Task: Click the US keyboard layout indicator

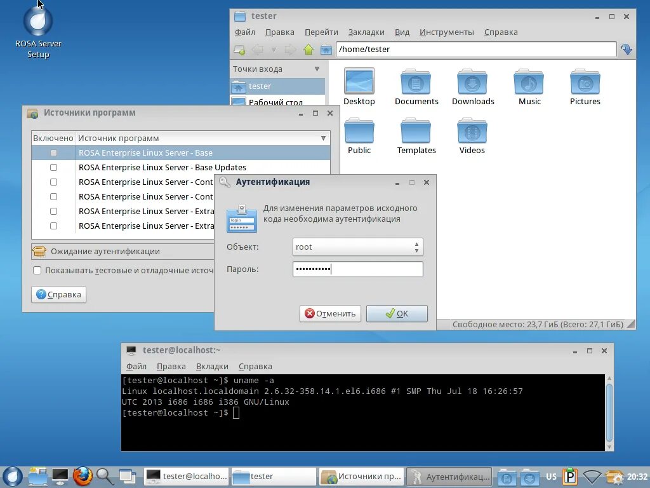Action: (x=551, y=477)
